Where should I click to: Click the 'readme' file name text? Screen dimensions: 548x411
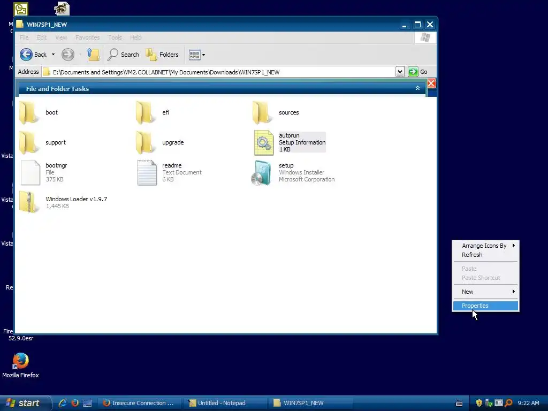point(172,165)
